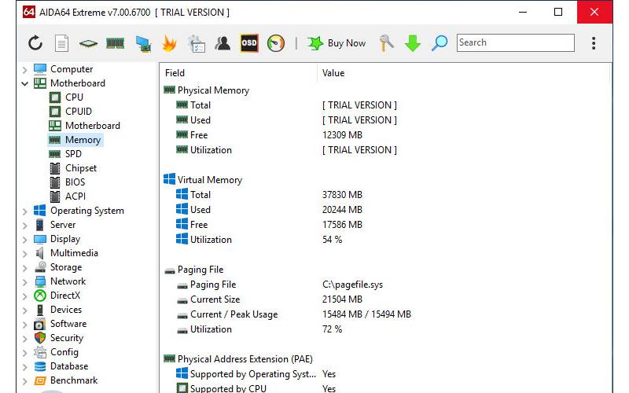
Task: Open the Chipset tree item
Action: tap(81, 168)
